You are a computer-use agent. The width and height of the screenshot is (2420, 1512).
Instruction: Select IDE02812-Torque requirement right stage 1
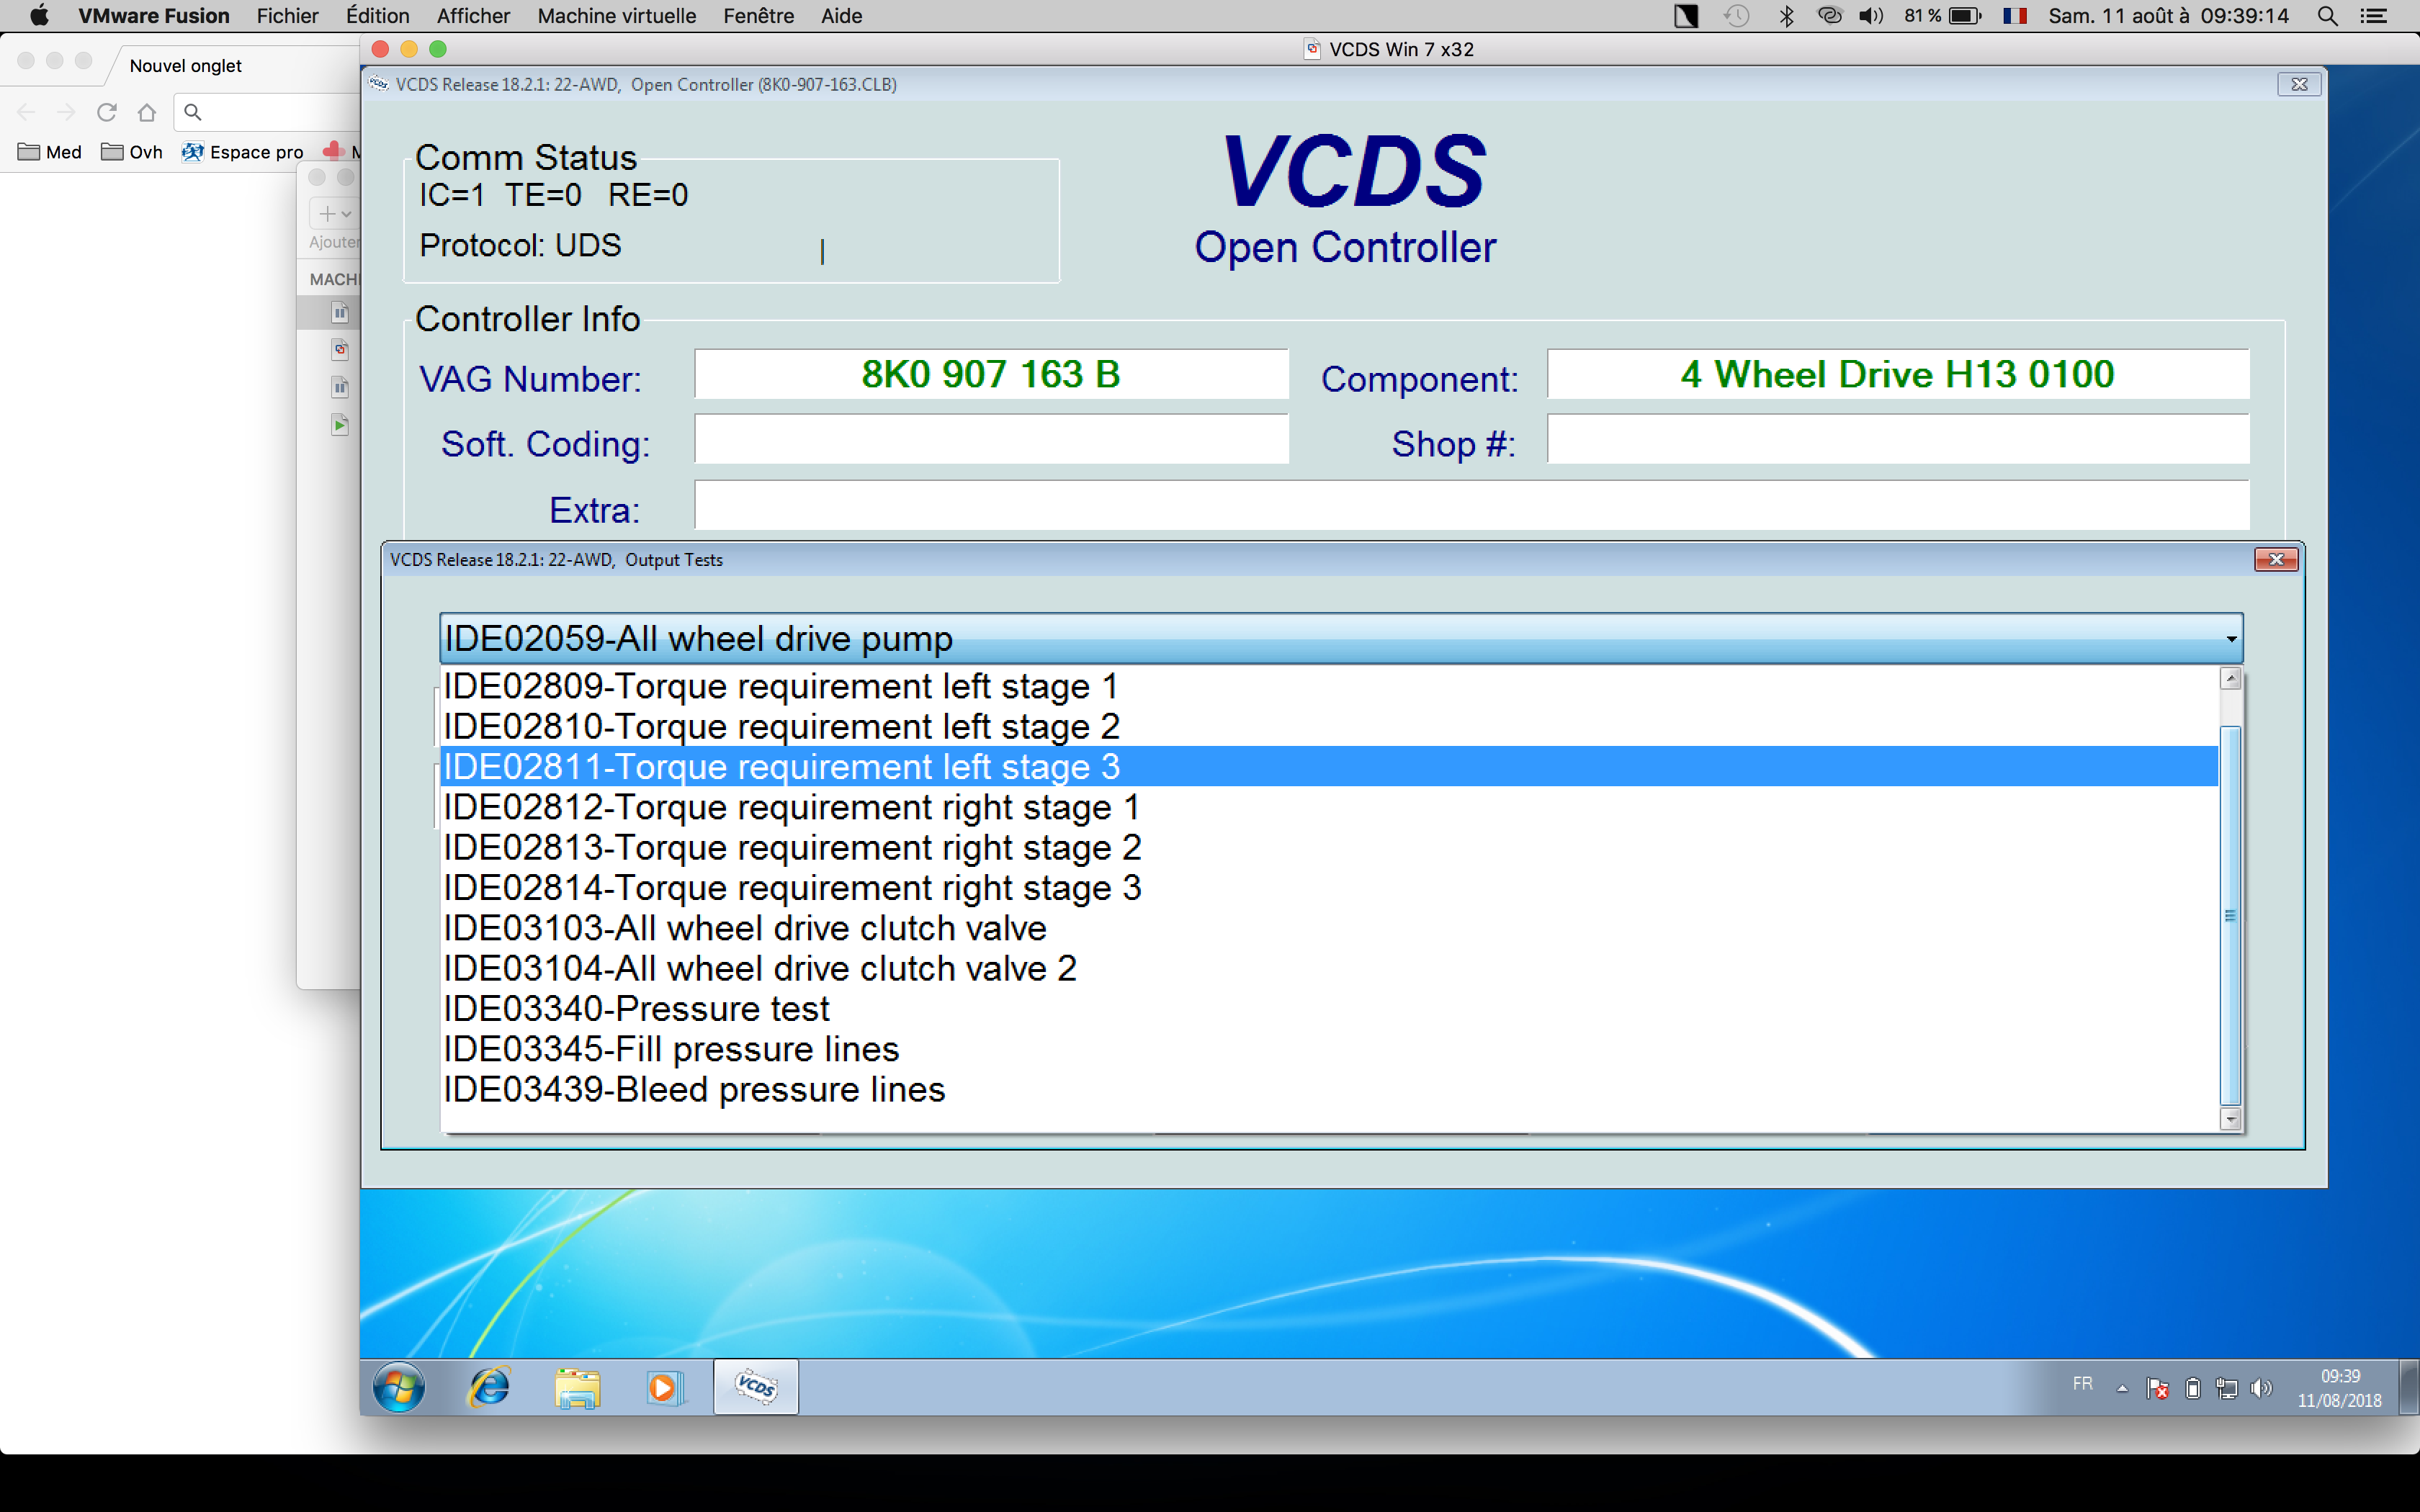click(x=1329, y=807)
